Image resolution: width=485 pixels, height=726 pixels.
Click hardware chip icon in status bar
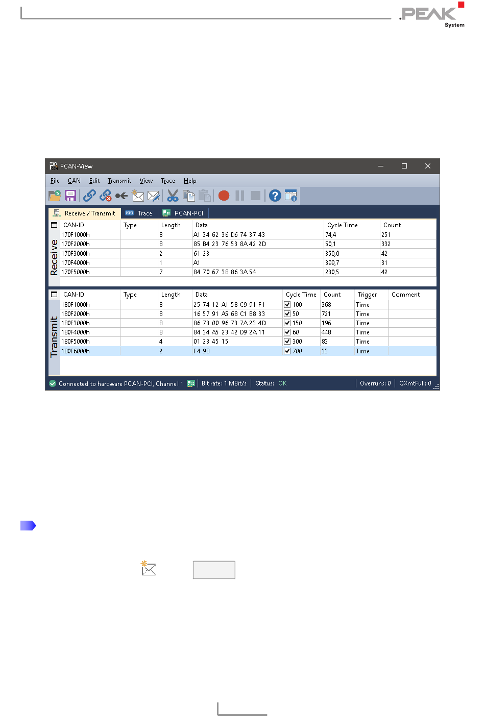191,383
